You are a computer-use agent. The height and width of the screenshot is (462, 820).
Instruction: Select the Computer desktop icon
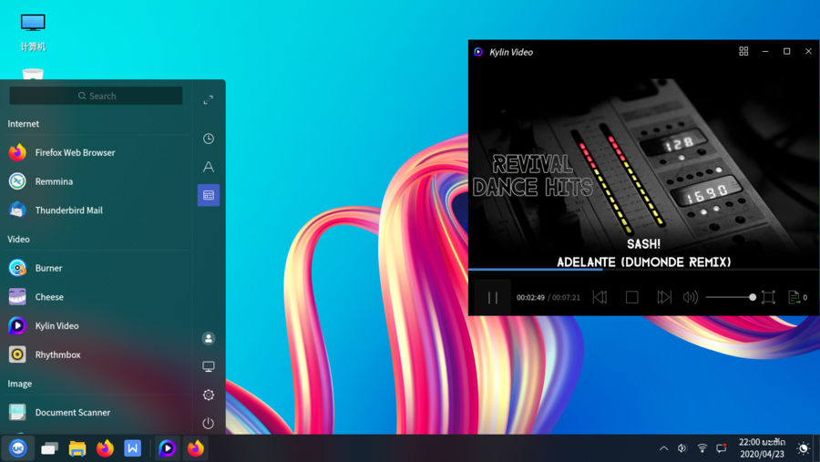click(x=33, y=33)
